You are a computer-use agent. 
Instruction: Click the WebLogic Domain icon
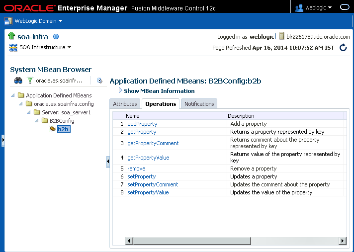(x=8, y=21)
